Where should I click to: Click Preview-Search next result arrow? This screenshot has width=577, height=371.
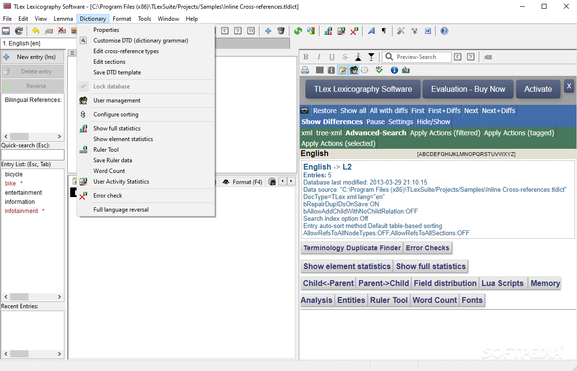(x=471, y=57)
